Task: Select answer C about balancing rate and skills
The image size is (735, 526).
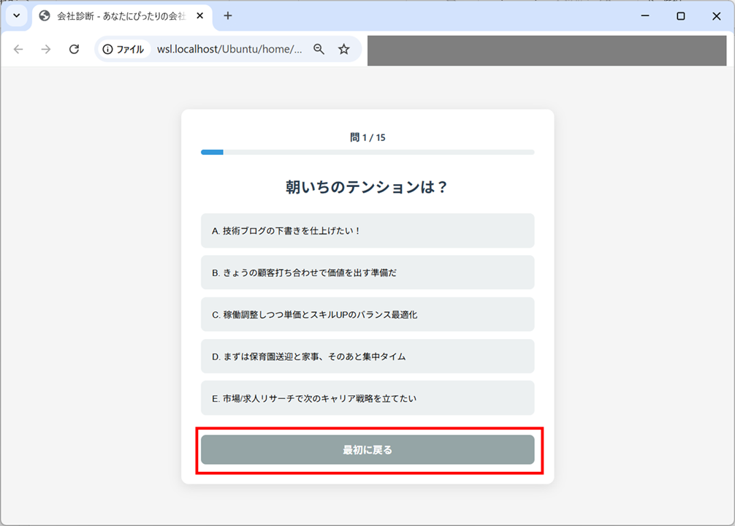Action: [x=367, y=313]
